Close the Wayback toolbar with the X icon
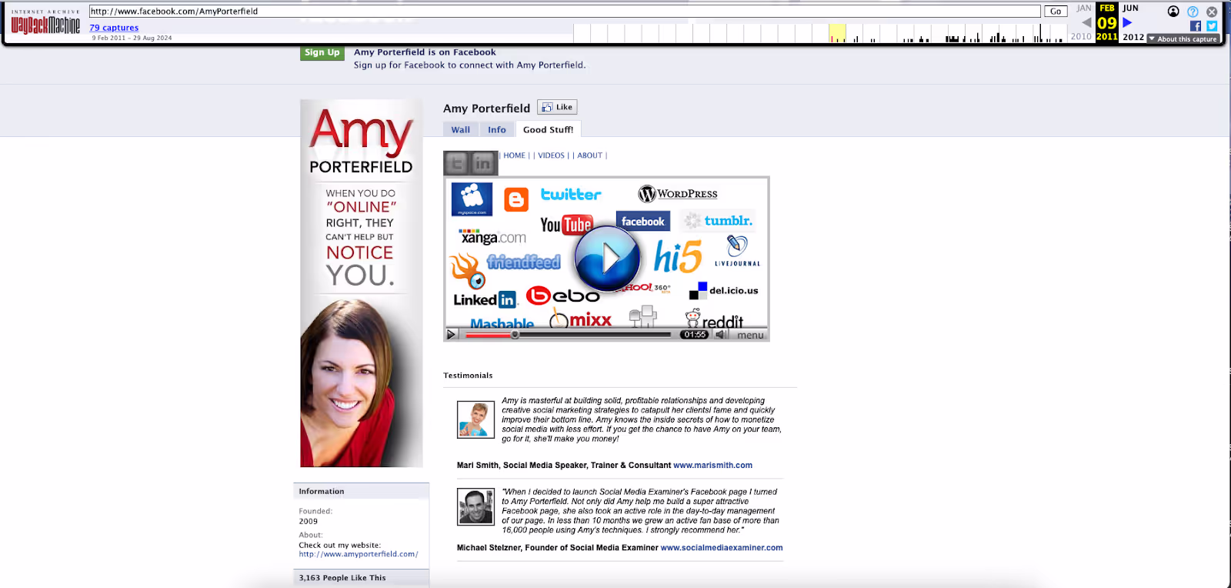 [1212, 12]
